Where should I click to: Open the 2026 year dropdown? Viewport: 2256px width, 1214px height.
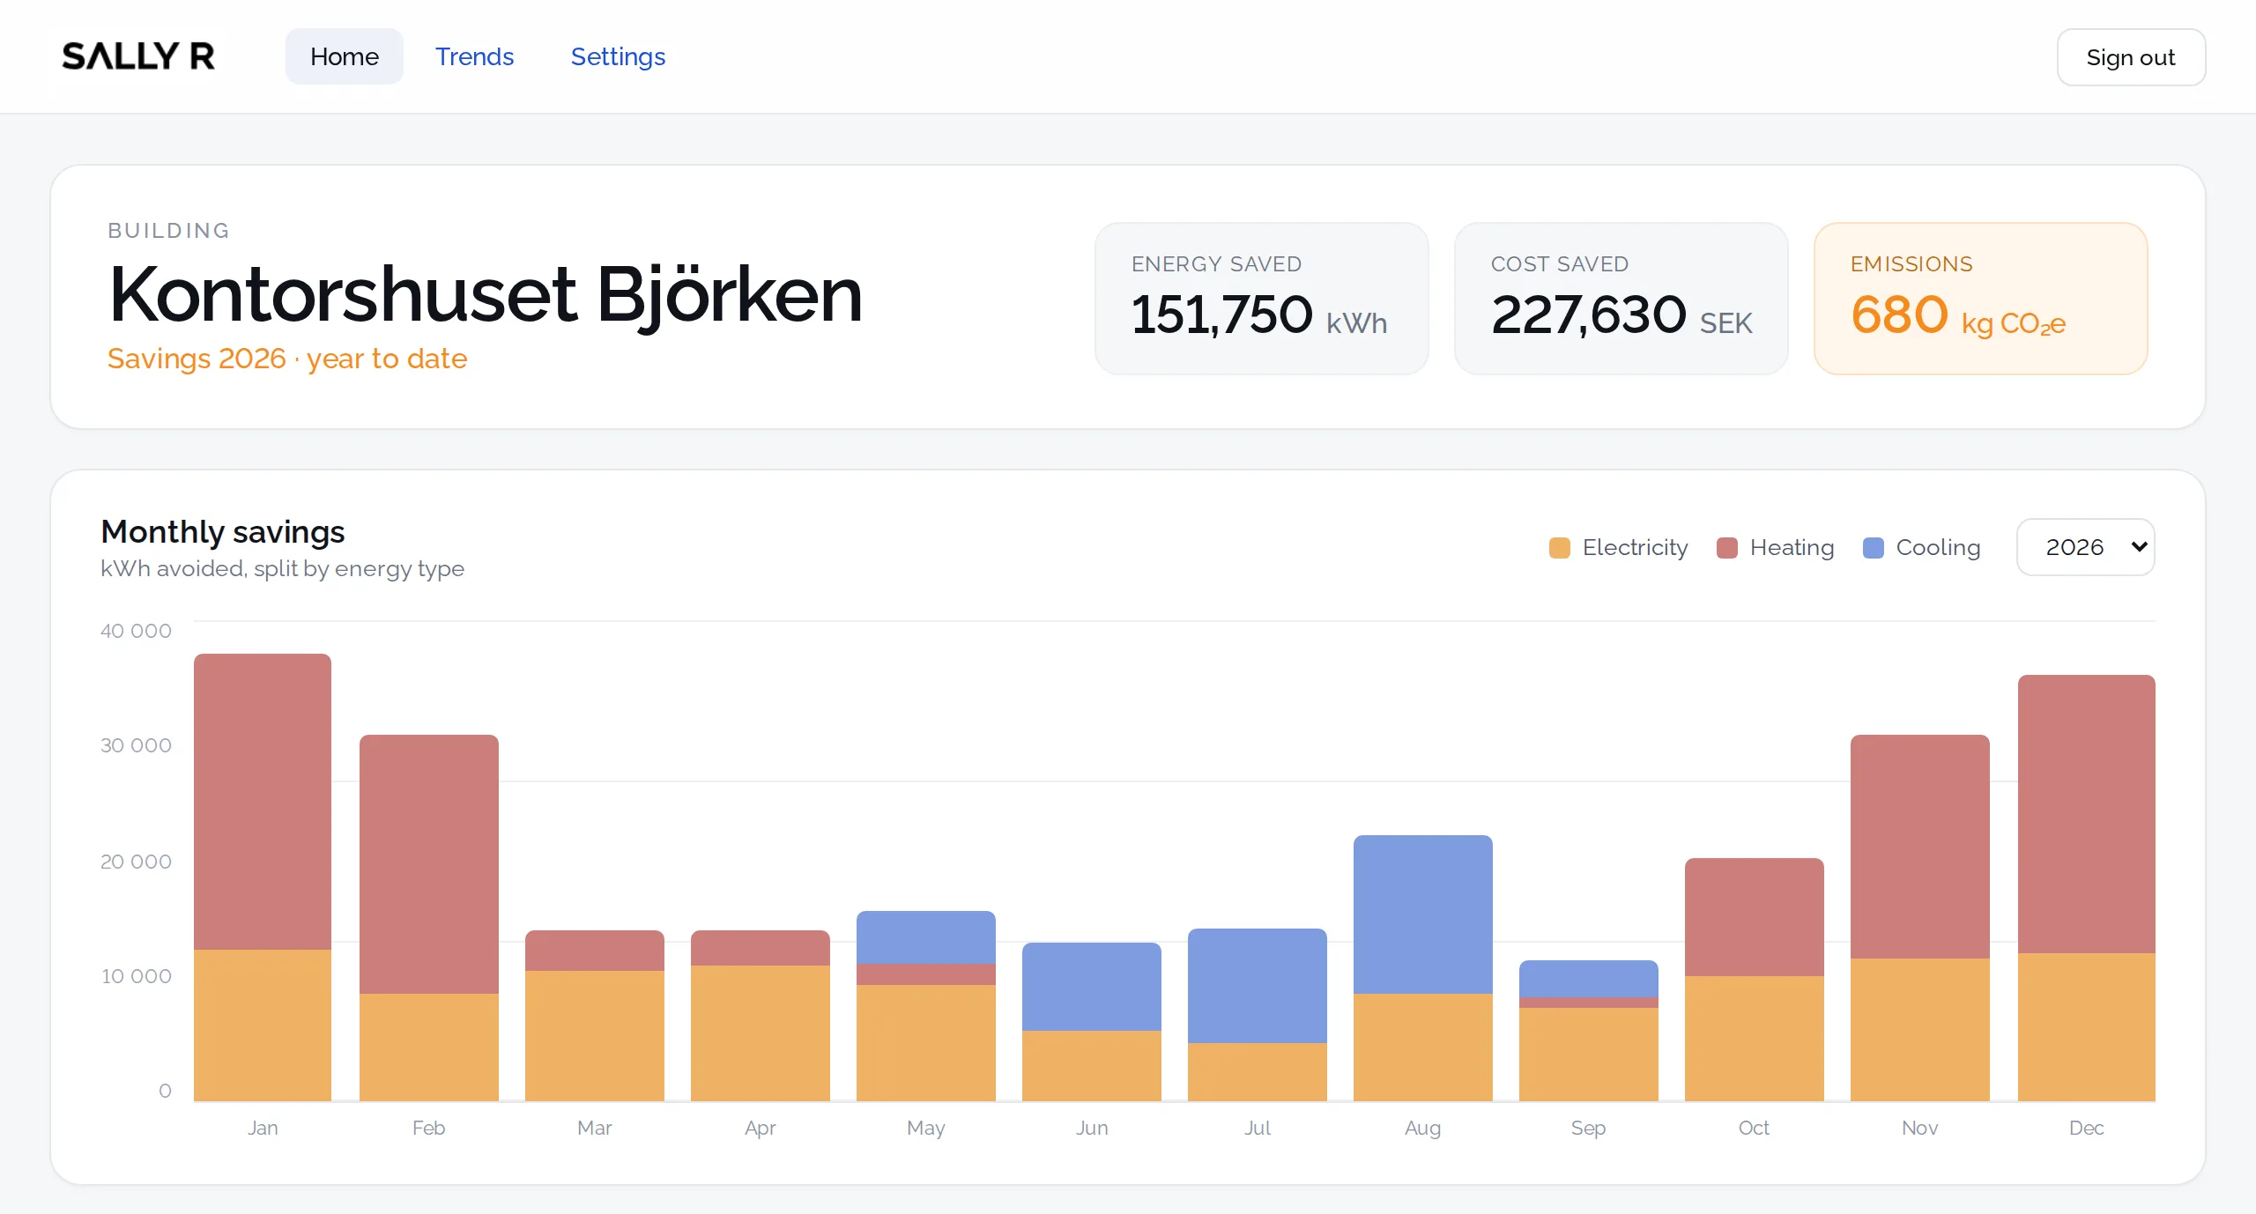point(2086,547)
